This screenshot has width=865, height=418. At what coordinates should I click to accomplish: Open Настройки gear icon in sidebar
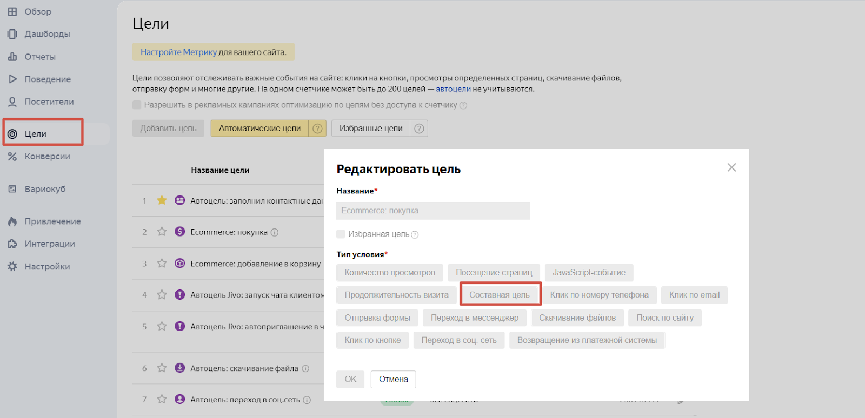click(x=12, y=267)
